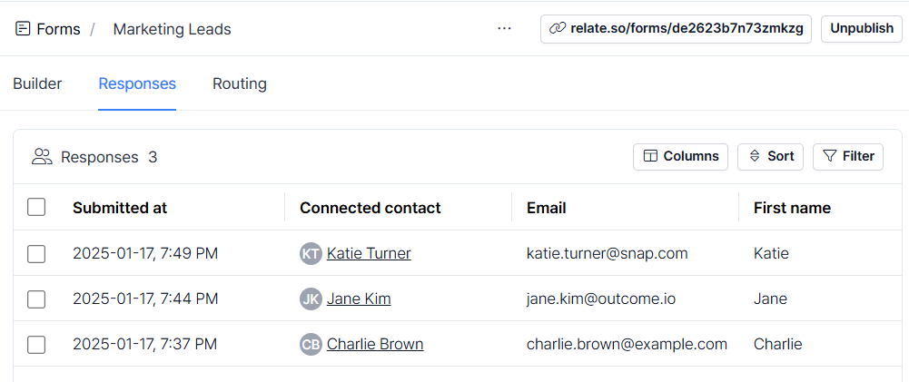Check the box for the 7:44 PM response
Image resolution: width=909 pixels, height=382 pixels.
coord(36,299)
